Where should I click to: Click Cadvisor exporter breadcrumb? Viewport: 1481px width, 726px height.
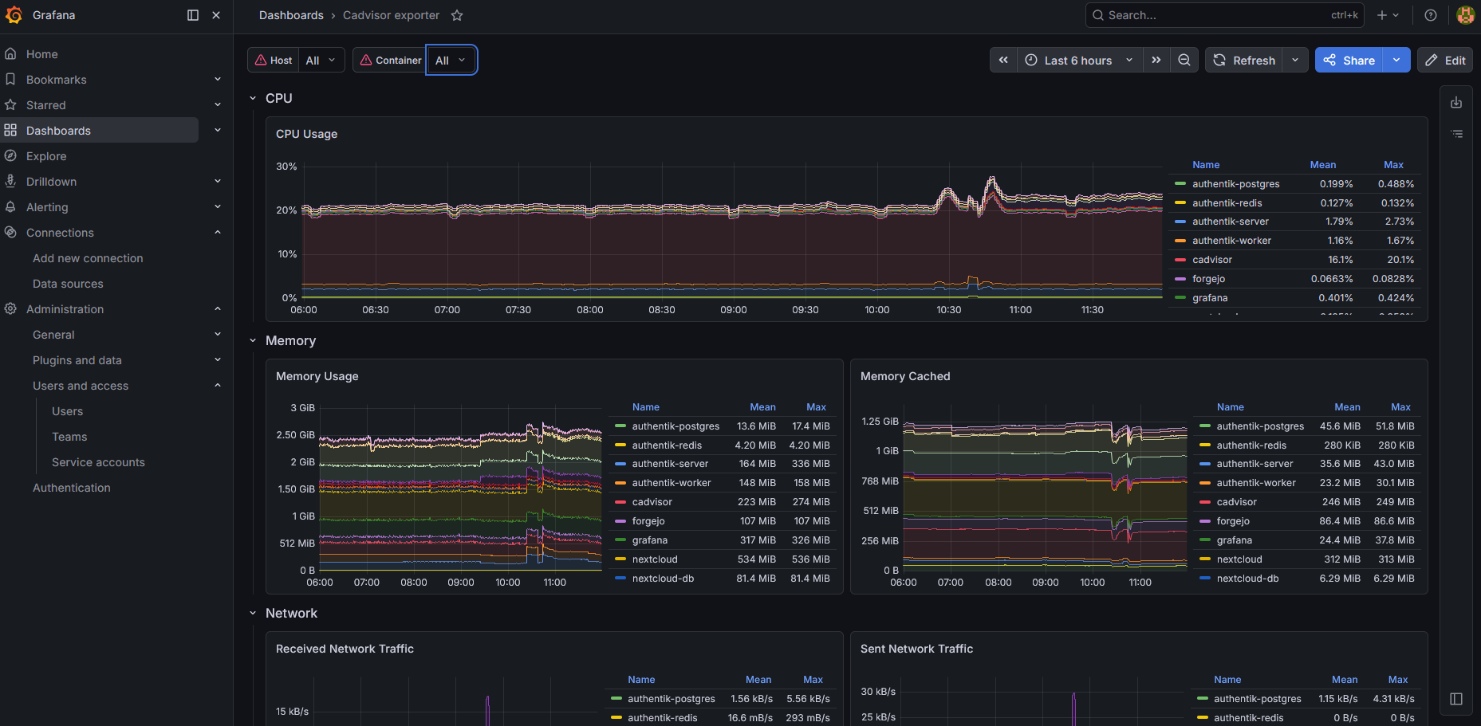coord(391,15)
